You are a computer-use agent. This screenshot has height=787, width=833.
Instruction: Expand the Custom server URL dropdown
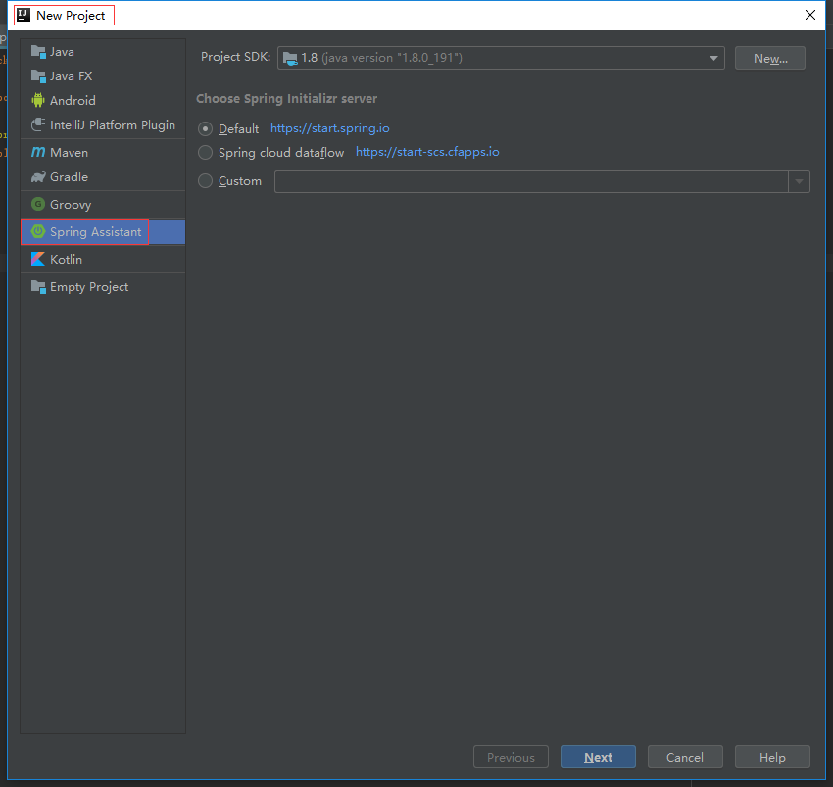pos(799,181)
